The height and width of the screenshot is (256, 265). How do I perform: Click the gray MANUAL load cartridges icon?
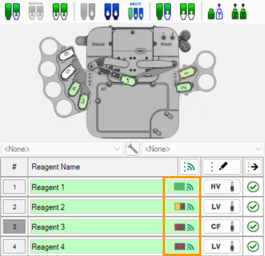(36, 11)
